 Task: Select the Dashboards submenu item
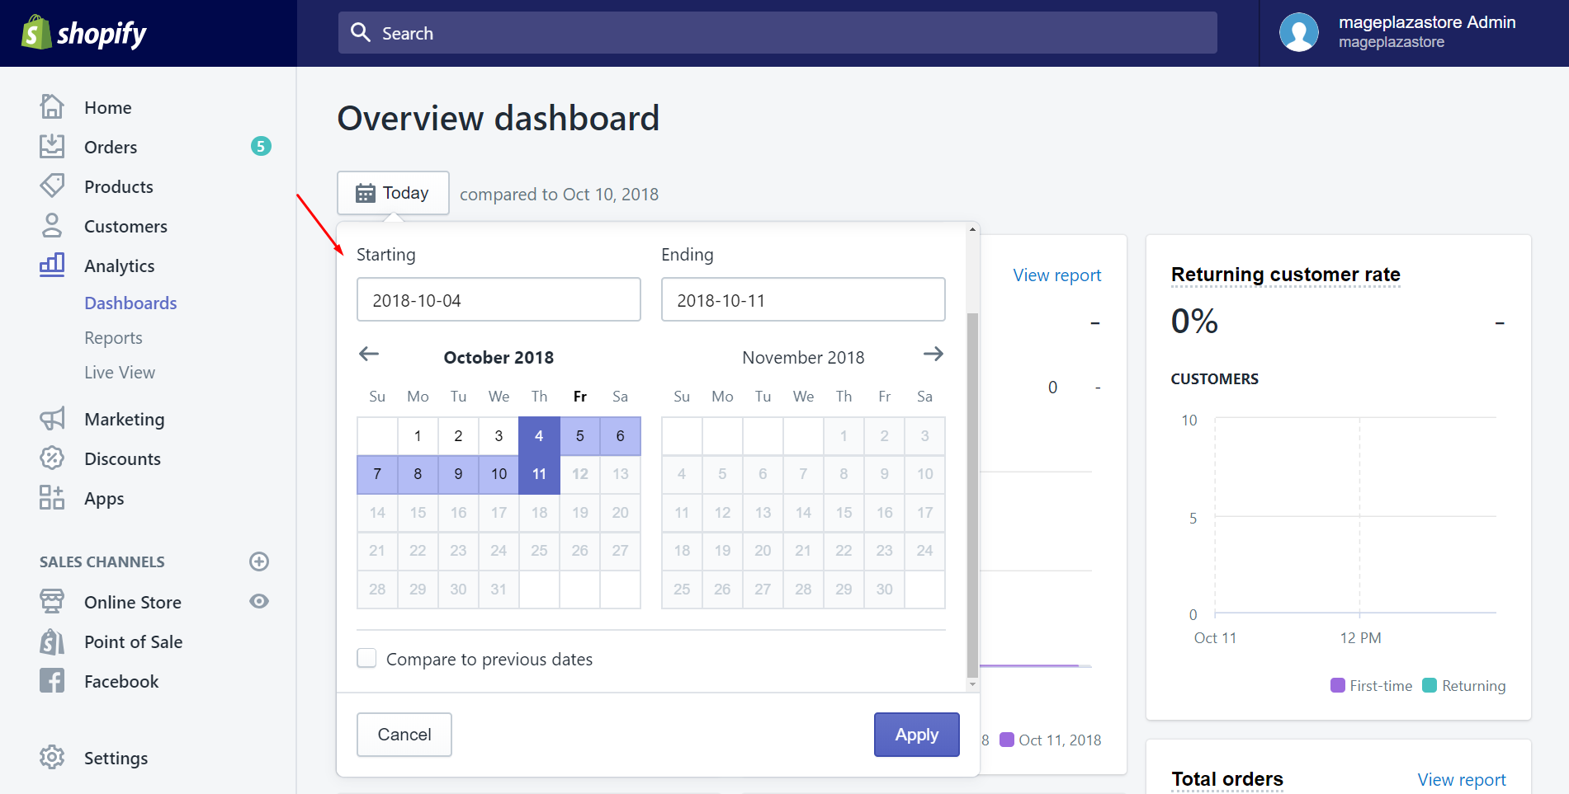[130, 303]
